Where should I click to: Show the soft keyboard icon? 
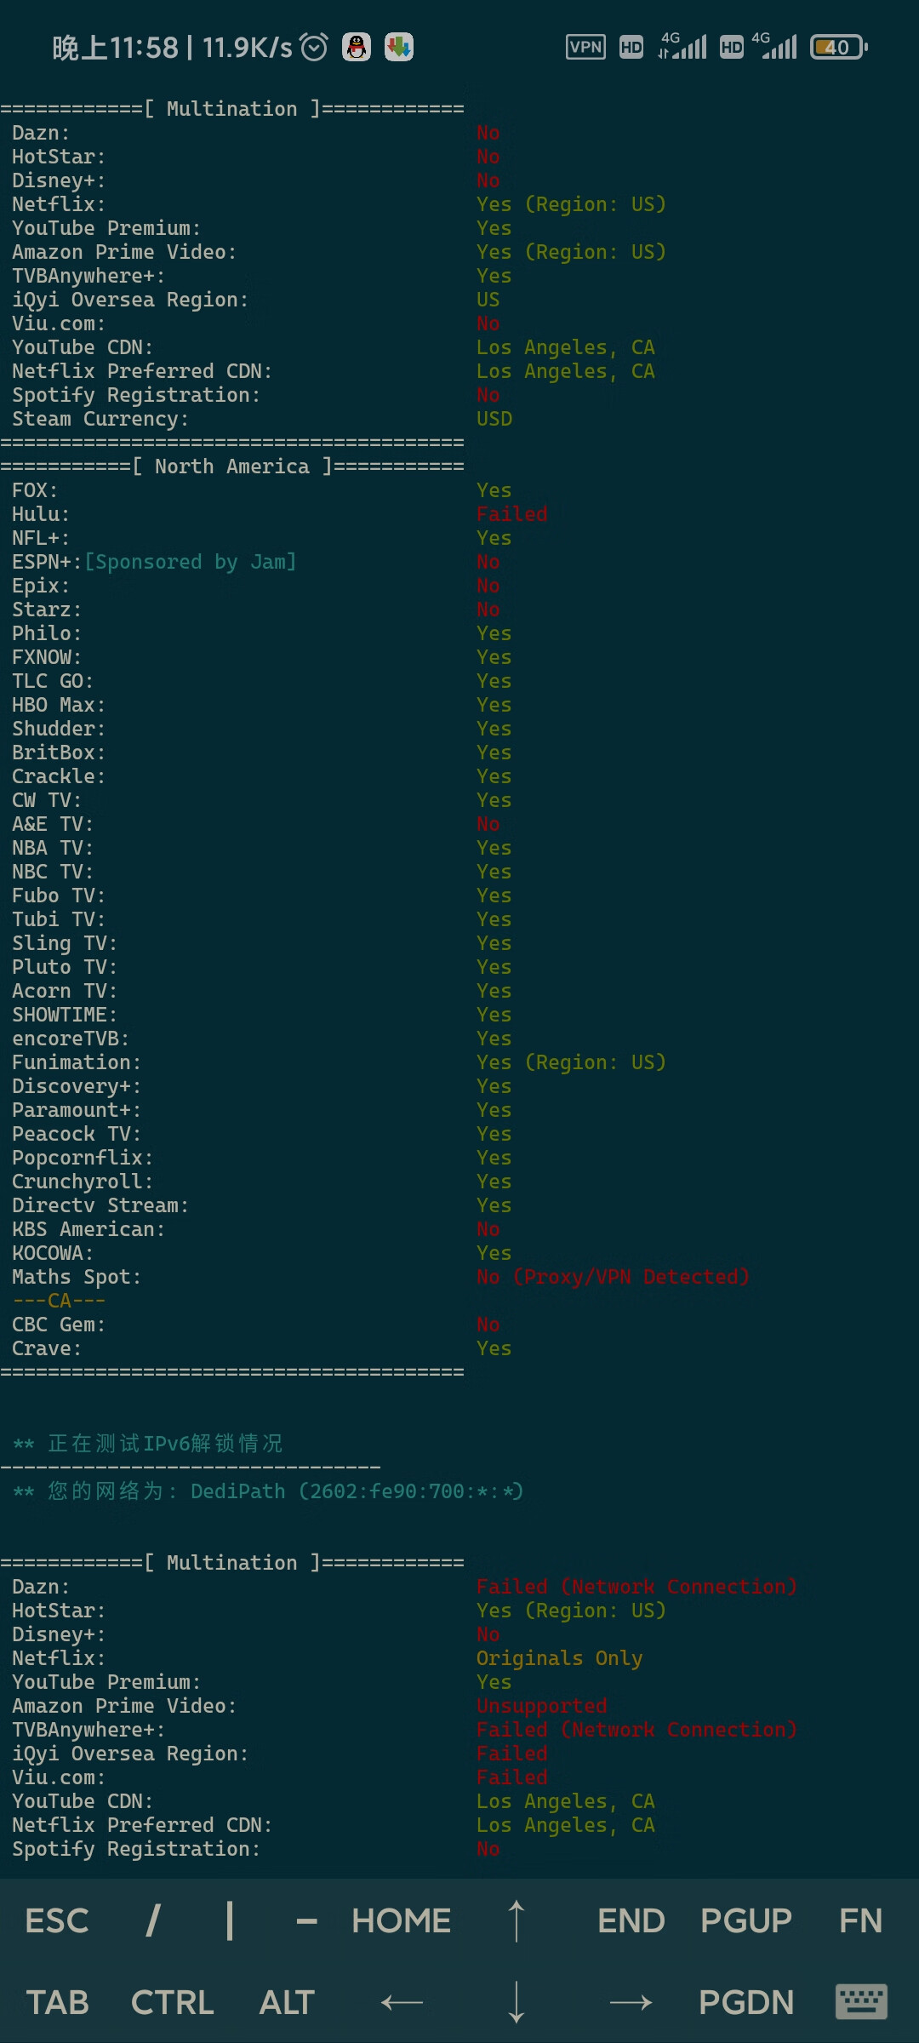click(x=860, y=2002)
